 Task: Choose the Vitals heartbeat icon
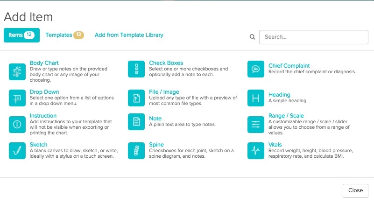click(256, 151)
